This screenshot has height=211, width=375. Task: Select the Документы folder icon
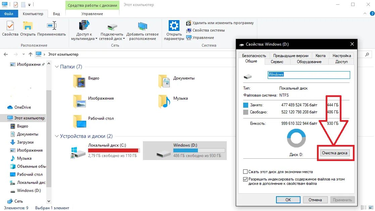(165, 81)
